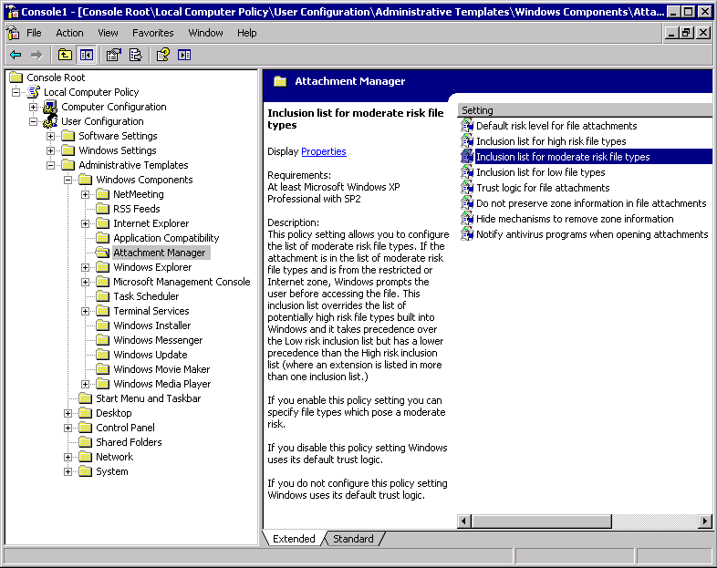This screenshot has width=717, height=568.
Task: Click the Up one level toolbar icon
Action: pyautogui.click(x=65, y=55)
